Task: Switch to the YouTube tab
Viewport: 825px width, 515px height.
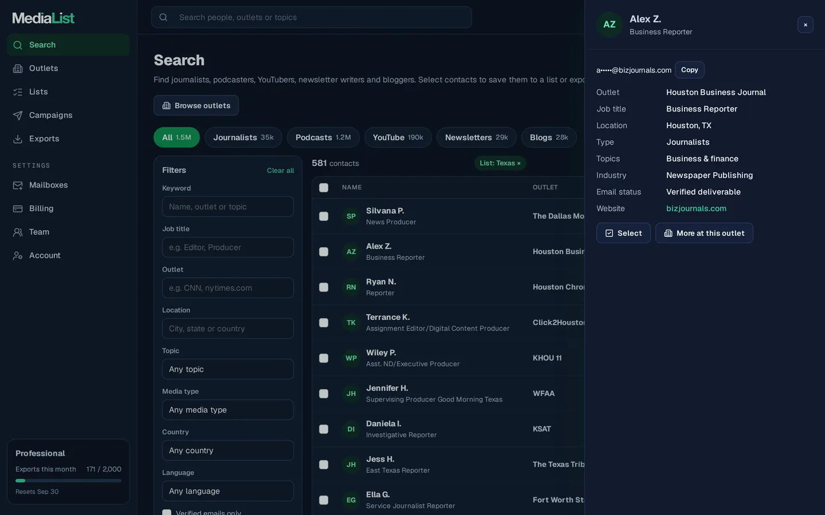Action: click(x=398, y=137)
